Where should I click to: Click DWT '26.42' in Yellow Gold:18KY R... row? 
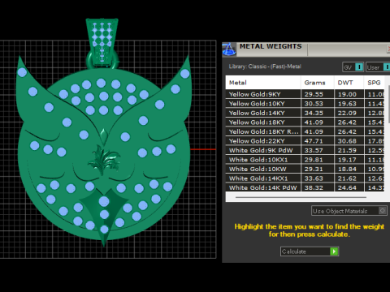(347, 131)
